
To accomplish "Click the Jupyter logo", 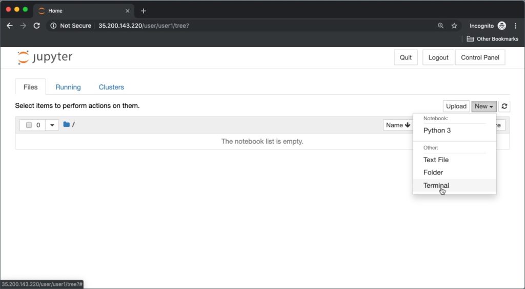I will [x=45, y=57].
